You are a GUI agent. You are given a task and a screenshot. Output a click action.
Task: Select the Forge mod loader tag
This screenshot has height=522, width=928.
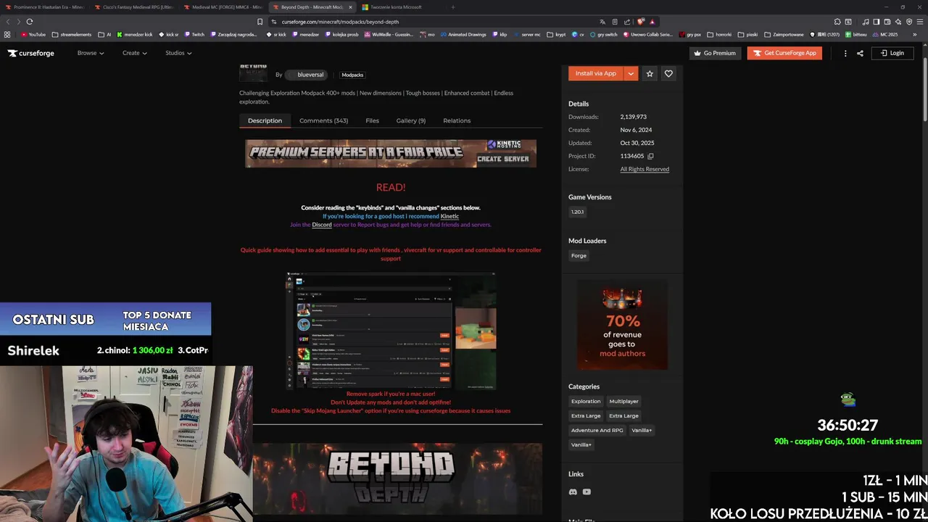(579, 255)
